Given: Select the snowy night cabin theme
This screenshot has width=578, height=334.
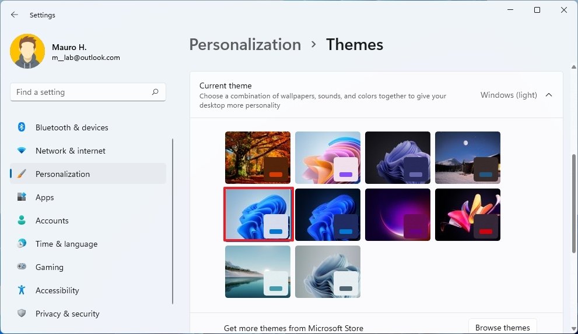Looking at the screenshot, I should pyautogui.click(x=468, y=158).
